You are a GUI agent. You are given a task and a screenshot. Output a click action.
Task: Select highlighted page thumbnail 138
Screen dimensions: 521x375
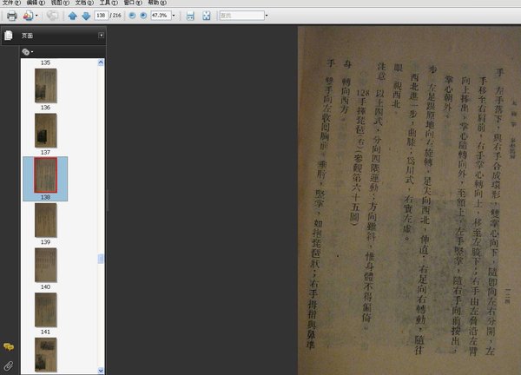(x=45, y=175)
